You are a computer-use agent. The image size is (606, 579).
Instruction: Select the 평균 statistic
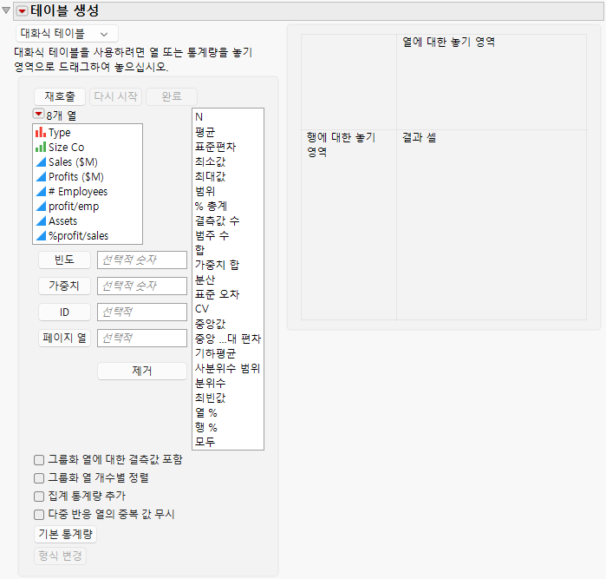coord(228,132)
